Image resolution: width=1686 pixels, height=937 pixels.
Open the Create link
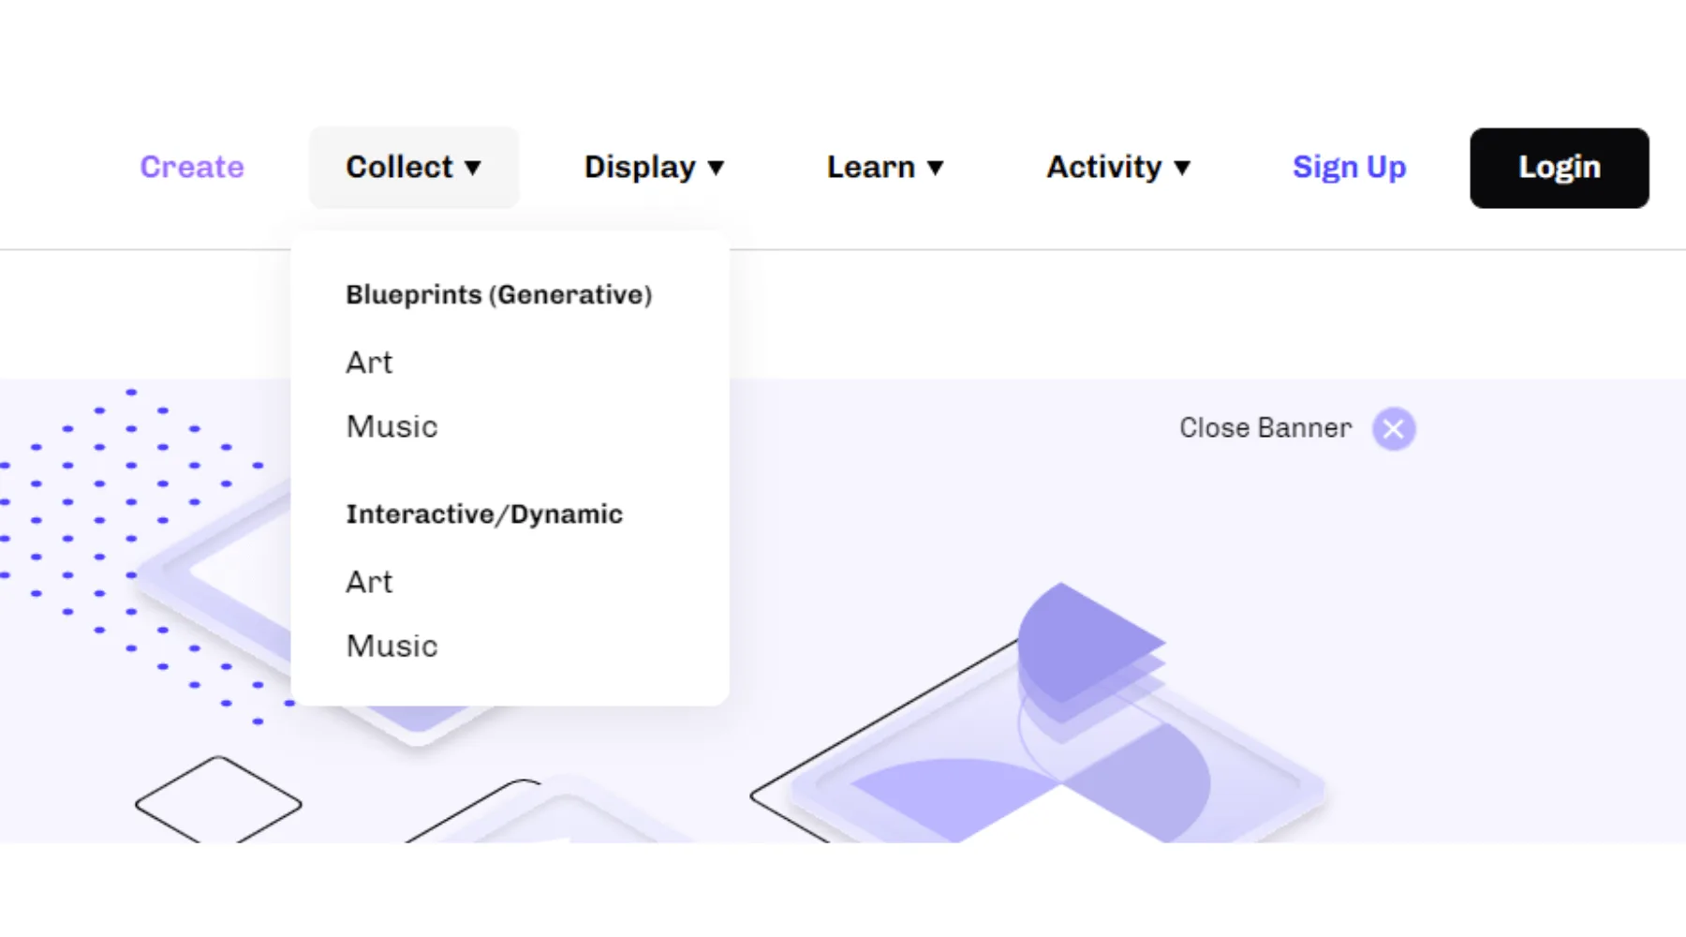(192, 168)
